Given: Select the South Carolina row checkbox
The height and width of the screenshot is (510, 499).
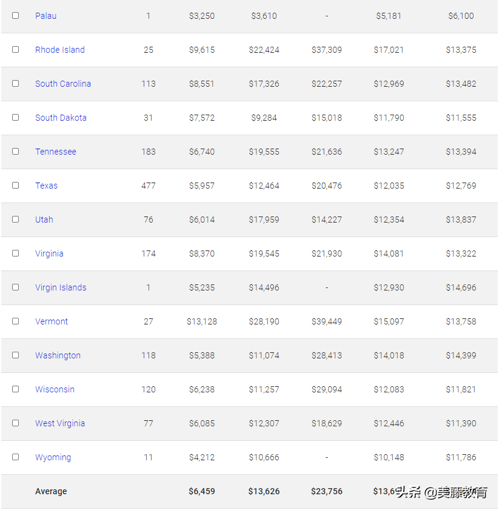Looking at the screenshot, I should click(x=16, y=84).
